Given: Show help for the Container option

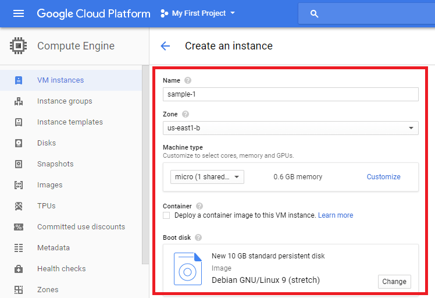Looking at the screenshot, I should [x=199, y=206].
